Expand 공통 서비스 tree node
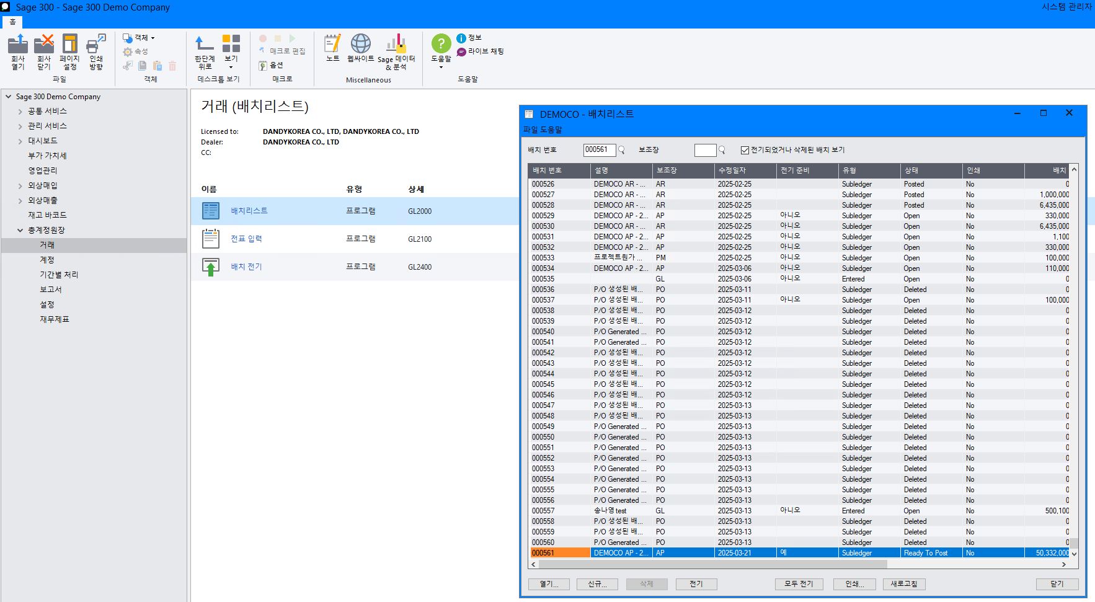This screenshot has height=602, width=1095. click(20, 112)
